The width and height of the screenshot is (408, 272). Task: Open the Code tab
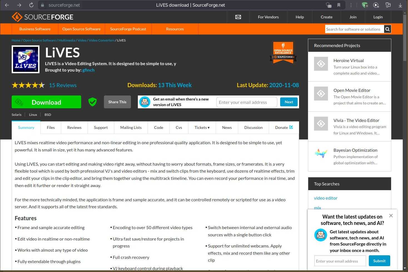coord(159,128)
